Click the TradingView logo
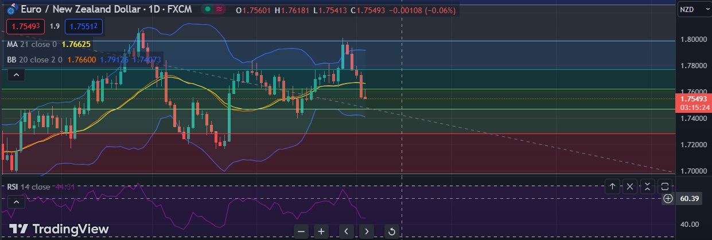The width and height of the screenshot is (712, 240). (60, 229)
